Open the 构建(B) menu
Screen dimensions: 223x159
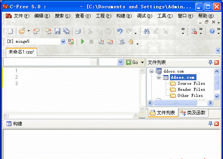124,16
